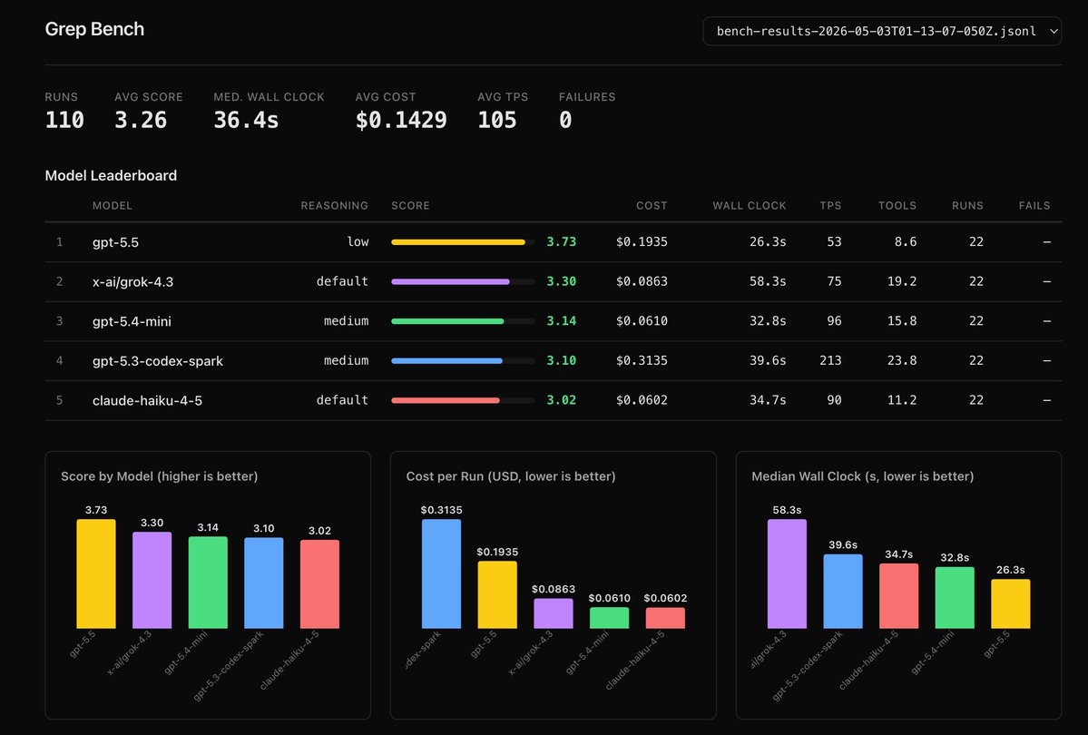Click TPS value 213 in table

[x=830, y=360]
